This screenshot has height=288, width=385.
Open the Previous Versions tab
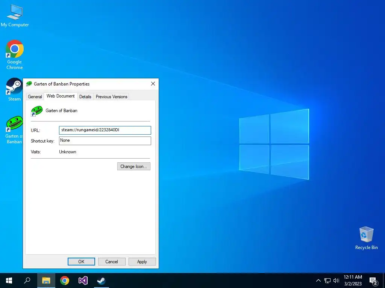pyautogui.click(x=111, y=97)
